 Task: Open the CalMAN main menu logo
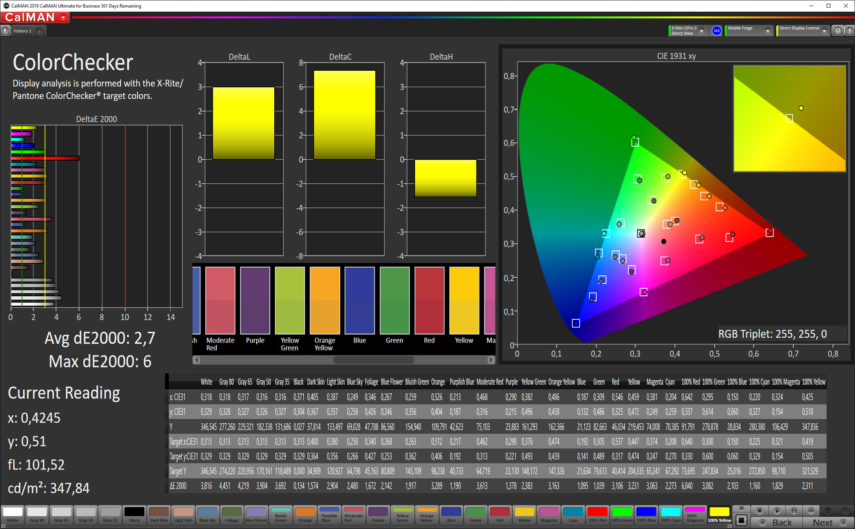click(x=35, y=17)
